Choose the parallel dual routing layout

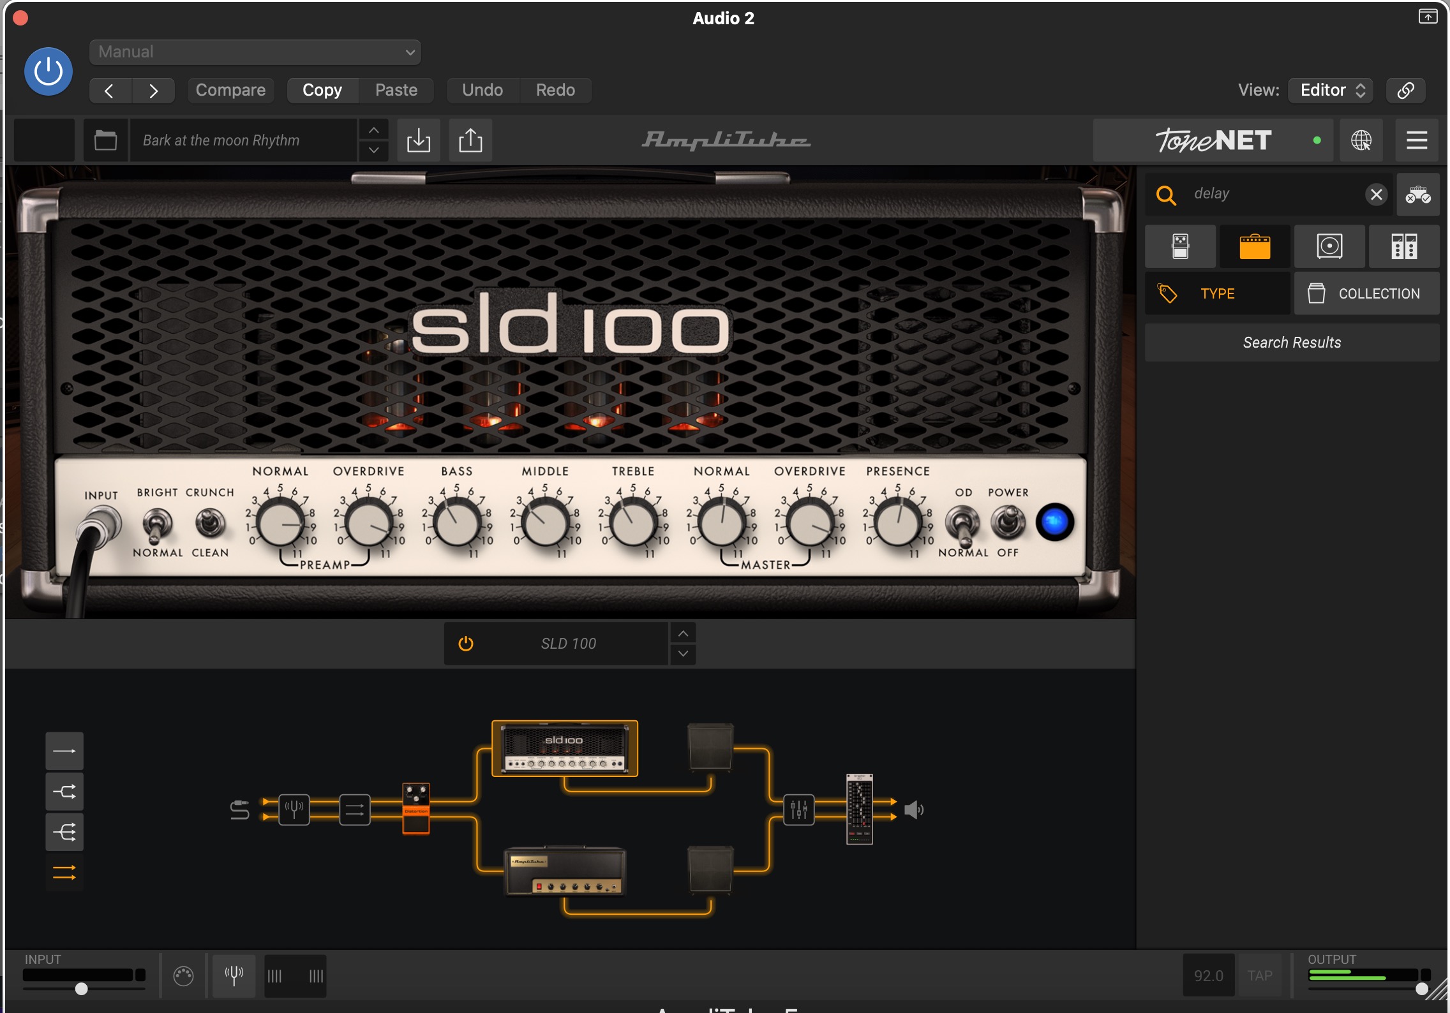[64, 872]
